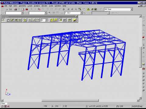Click the third status bar icon bottom-left
The height and width of the screenshot is (109, 146).
[x=9, y=106]
